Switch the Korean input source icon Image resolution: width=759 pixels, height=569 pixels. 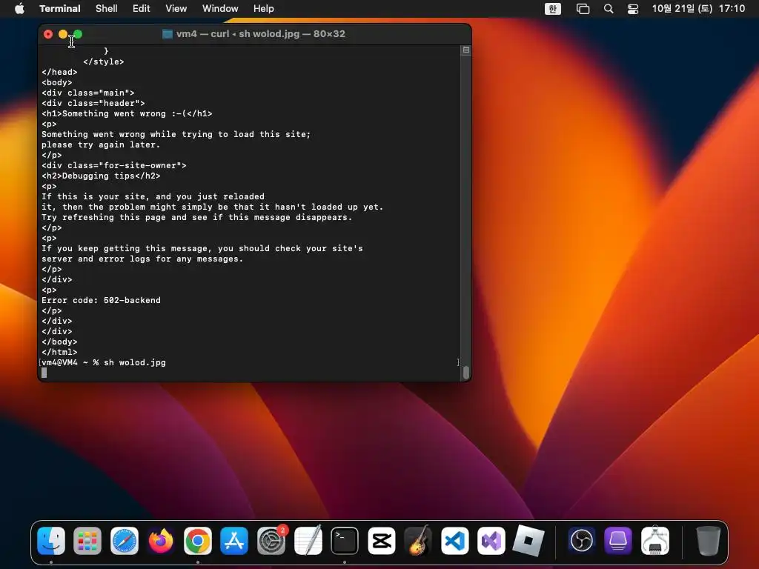(x=553, y=9)
